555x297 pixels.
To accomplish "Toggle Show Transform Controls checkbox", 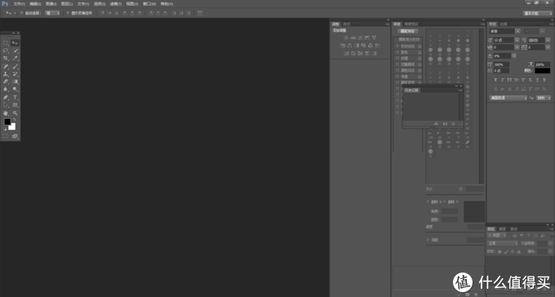I will tap(68, 13).
